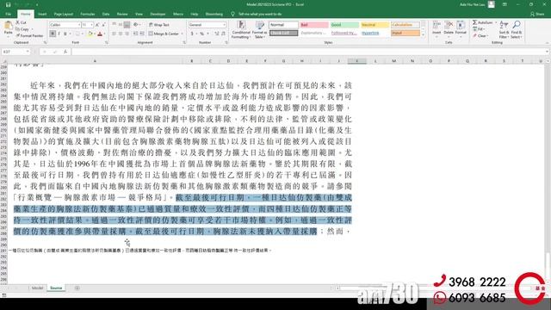Viewport: 551px width, 310px height.
Task: Decrease the indent level
Action: coord(136,34)
